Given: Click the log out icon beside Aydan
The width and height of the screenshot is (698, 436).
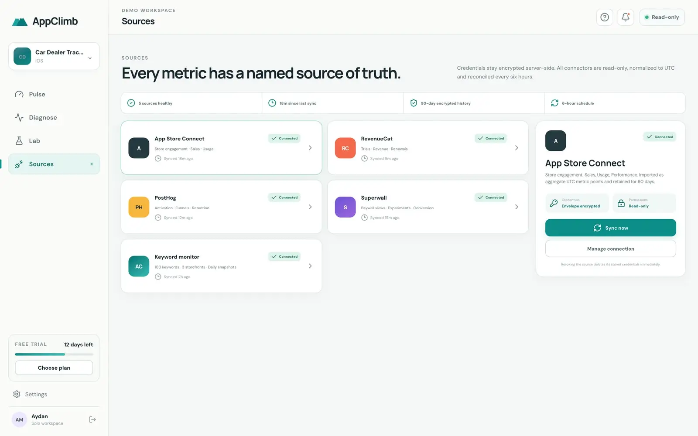Looking at the screenshot, I should point(92,419).
